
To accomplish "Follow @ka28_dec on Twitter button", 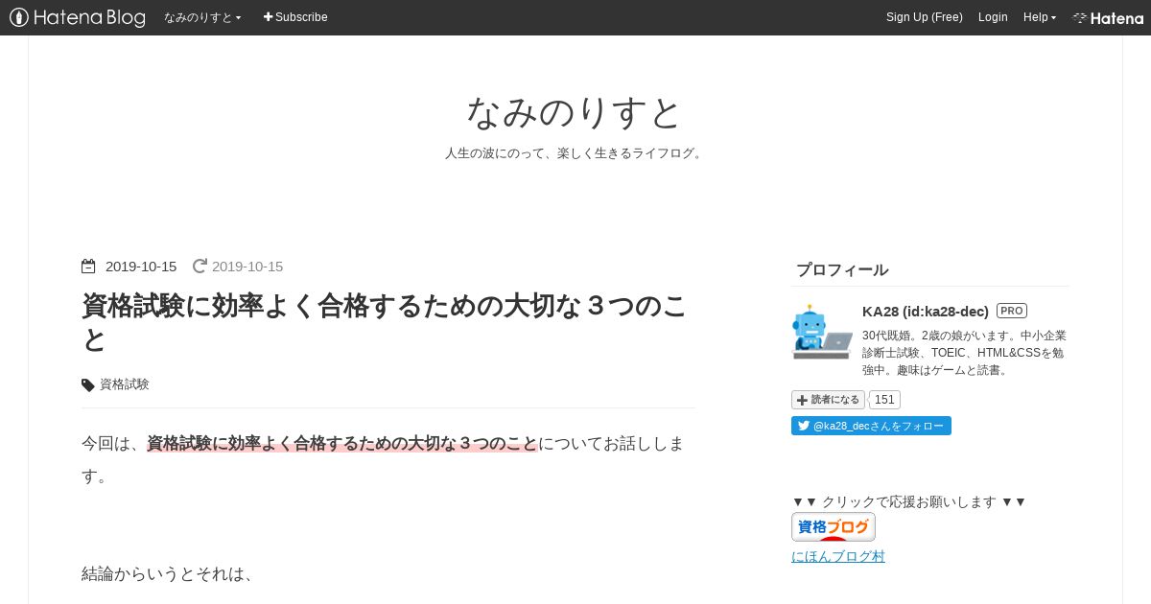I will pyautogui.click(x=871, y=426).
